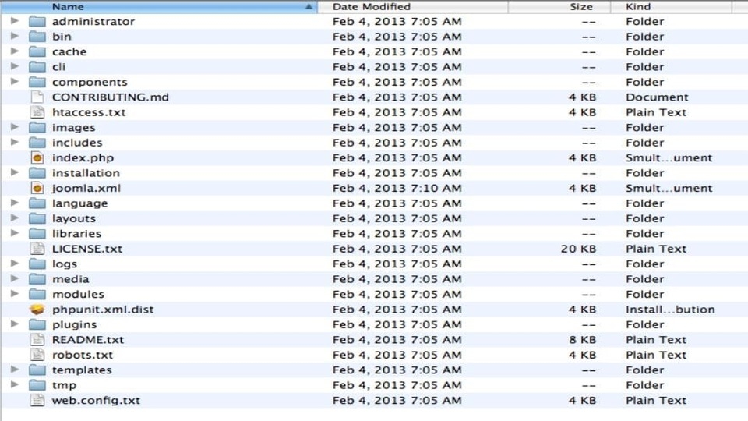748x421 pixels.
Task: Expand the administrator folder disclosure triangle
Action: (15, 21)
